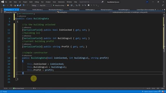Open the File menu
This screenshot has width=166, height=93.
(6, 2)
